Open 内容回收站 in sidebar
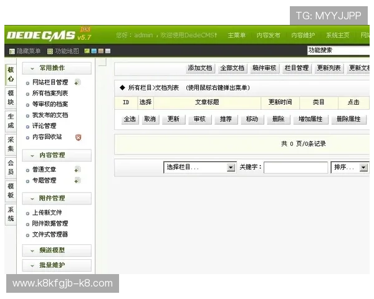This screenshot has height=299, width=374. [47, 137]
